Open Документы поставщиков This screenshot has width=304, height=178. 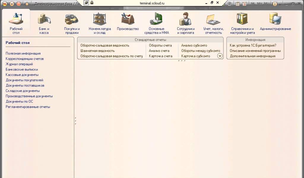25,85
